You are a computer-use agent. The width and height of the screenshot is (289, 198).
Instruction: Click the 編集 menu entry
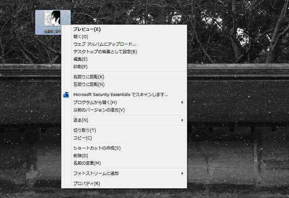pyautogui.click(x=80, y=59)
